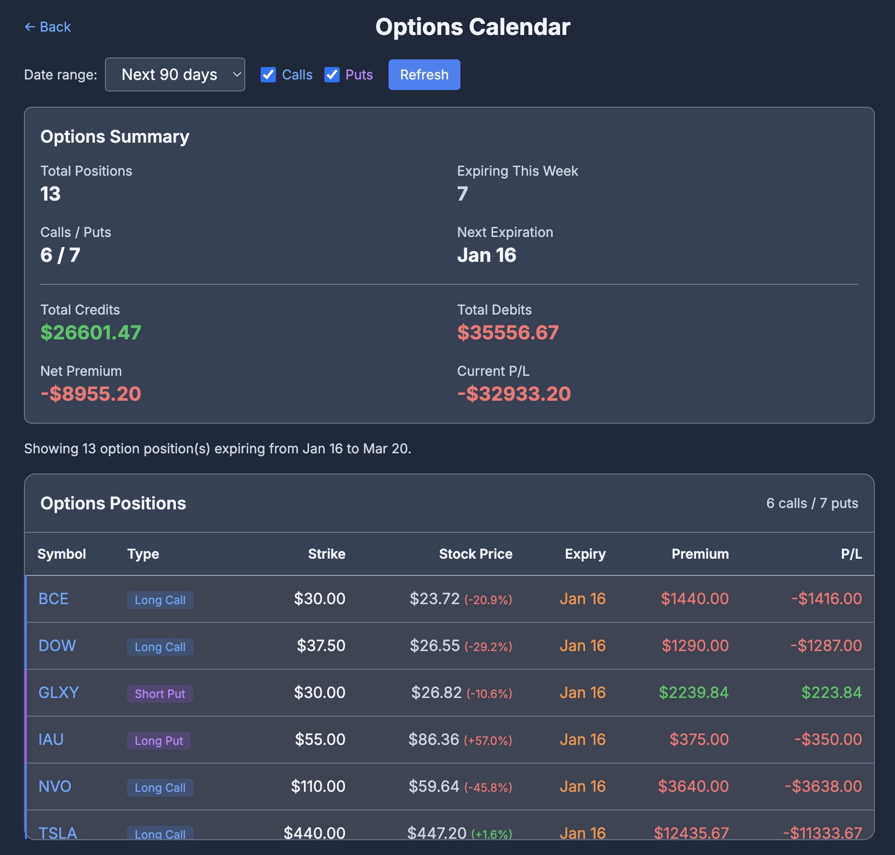The width and height of the screenshot is (895, 855).
Task: Open the BCE ticker symbol
Action: click(x=53, y=598)
